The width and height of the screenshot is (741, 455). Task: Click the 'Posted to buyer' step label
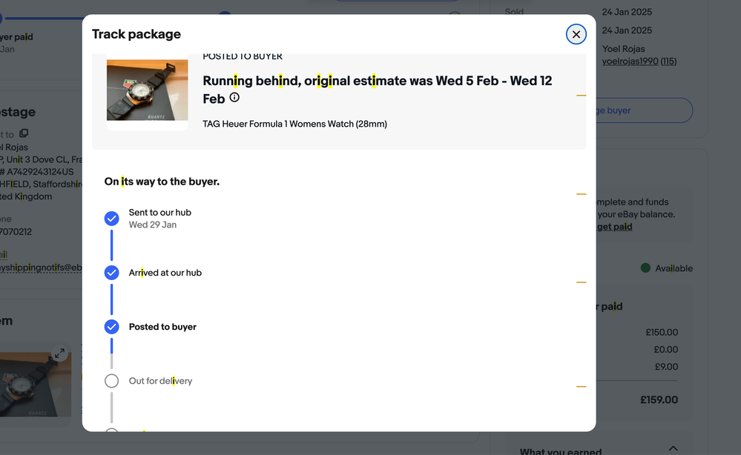click(162, 327)
